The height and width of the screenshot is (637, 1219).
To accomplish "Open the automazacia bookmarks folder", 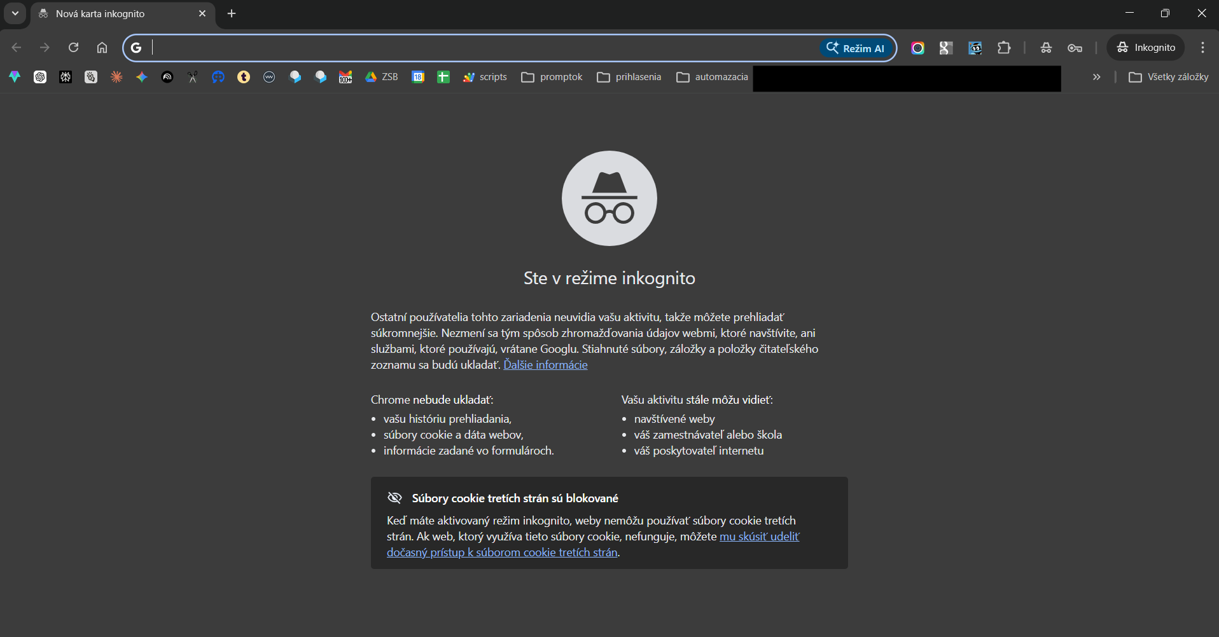I will coord(712,77).
